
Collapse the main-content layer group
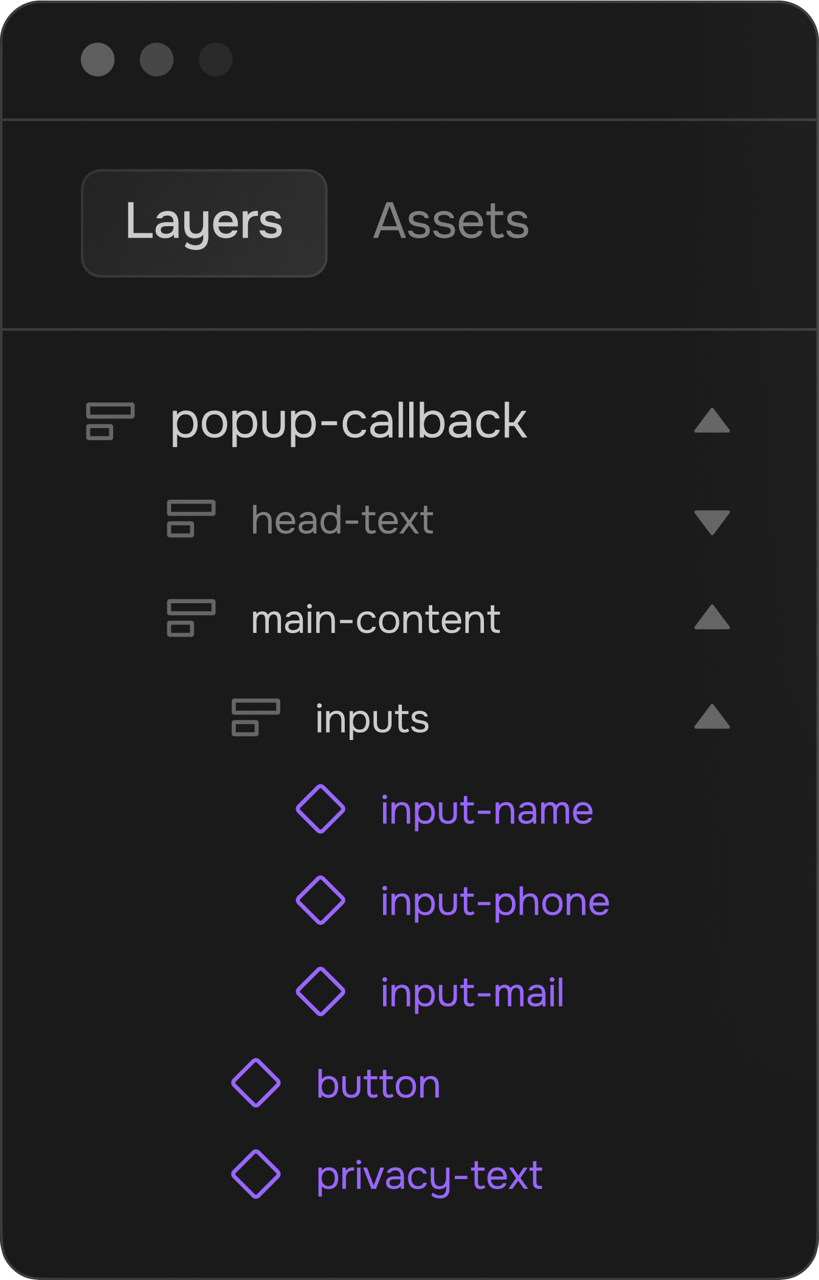point(712,618)
